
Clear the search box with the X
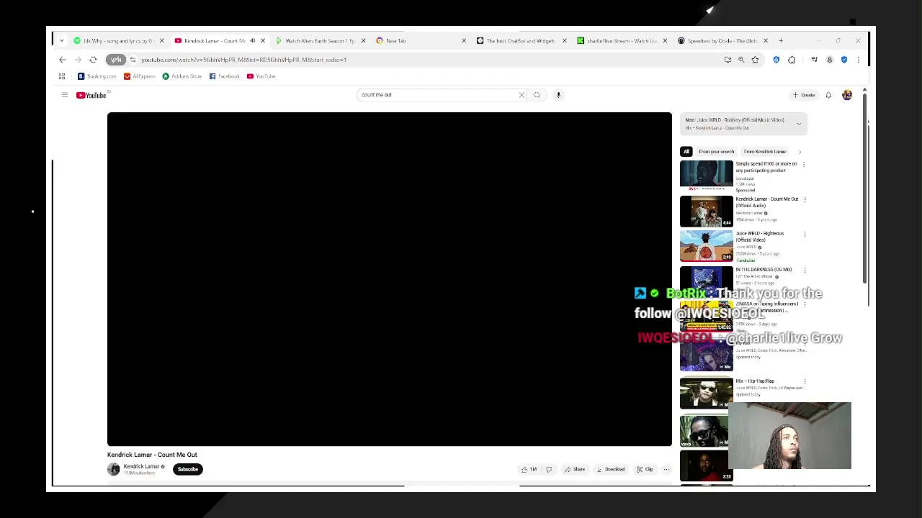pos(522,95)
